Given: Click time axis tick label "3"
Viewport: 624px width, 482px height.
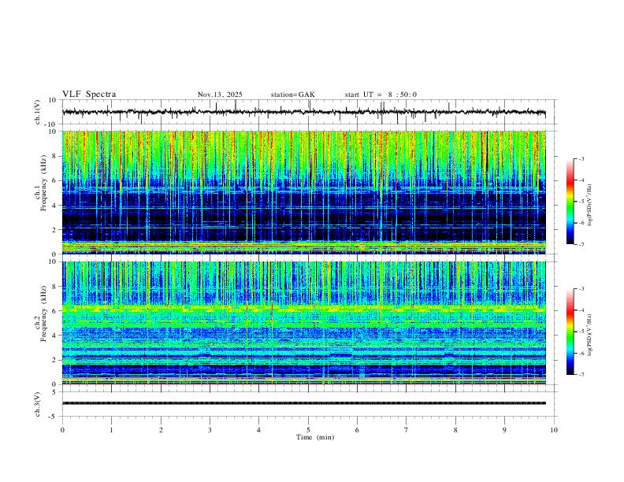Looking at the screenshot, I should [x=210, y=430].
